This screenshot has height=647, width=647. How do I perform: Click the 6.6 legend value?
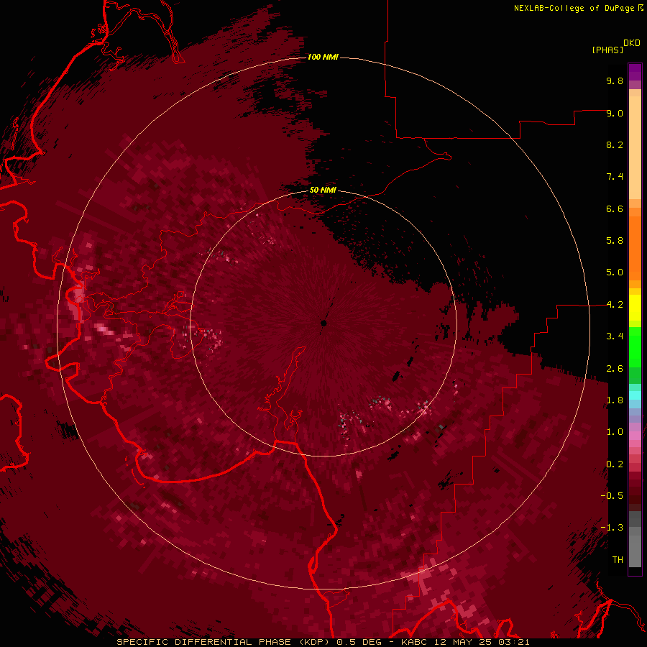(615, 208)
